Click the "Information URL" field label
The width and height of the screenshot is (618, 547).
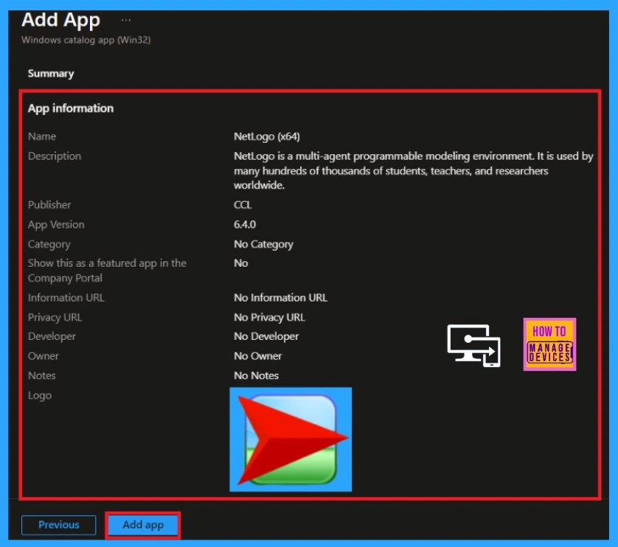[x=66, y=298]
